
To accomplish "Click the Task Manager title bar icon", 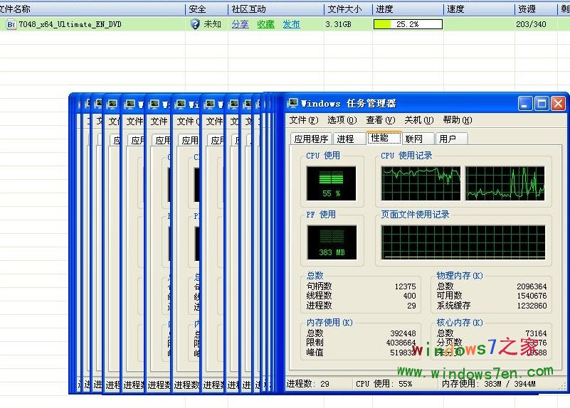I will (292, 104).
